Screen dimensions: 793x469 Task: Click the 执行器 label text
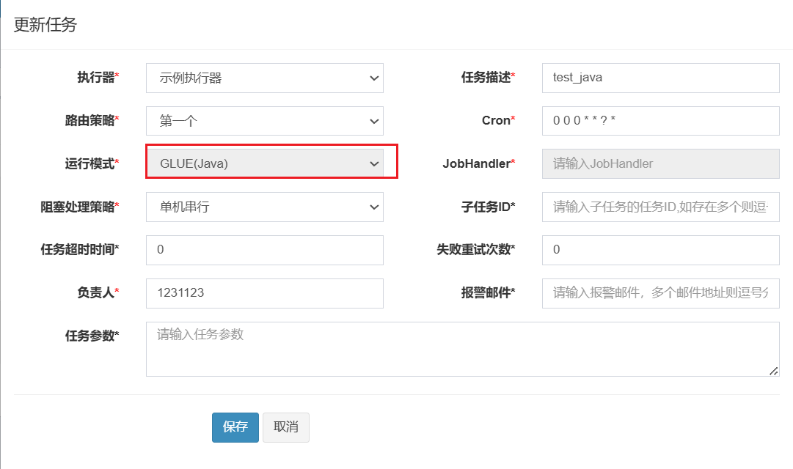(96, 78)
